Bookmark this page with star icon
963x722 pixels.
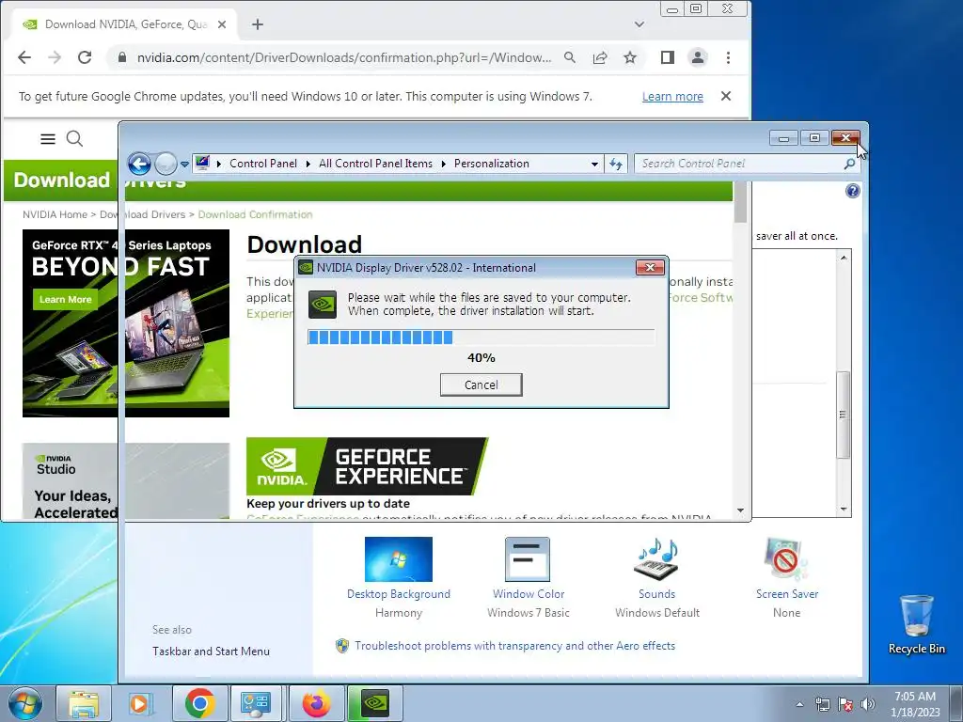click(630, 57)
